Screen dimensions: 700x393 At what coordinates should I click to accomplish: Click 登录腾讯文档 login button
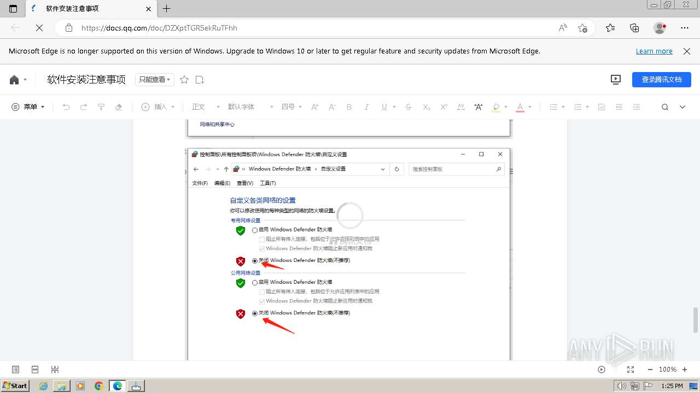coord(662,80)
